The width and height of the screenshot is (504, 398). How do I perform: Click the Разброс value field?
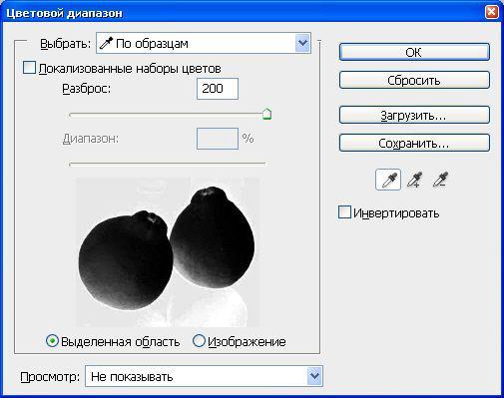coord(218,89)
